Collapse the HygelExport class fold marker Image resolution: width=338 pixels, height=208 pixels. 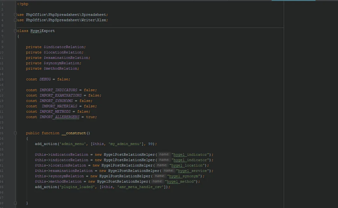coord(15,31)
